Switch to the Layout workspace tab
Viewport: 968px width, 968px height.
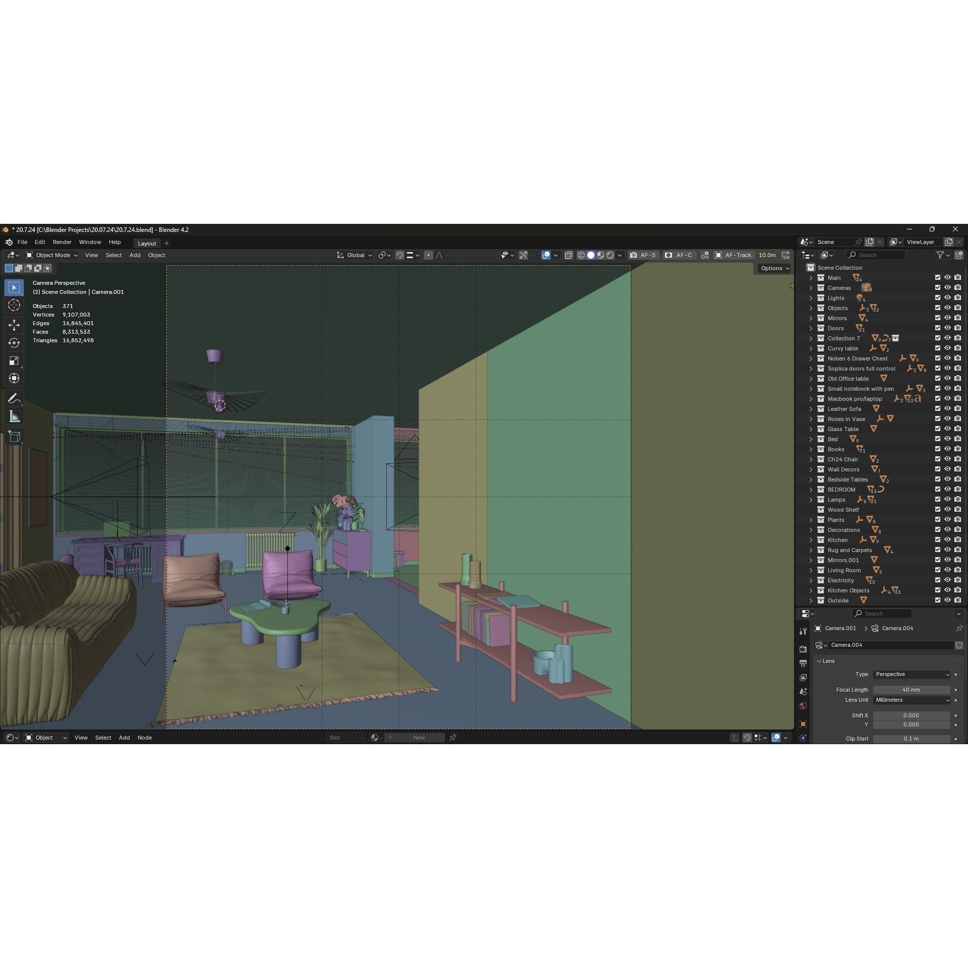point(147,243)
